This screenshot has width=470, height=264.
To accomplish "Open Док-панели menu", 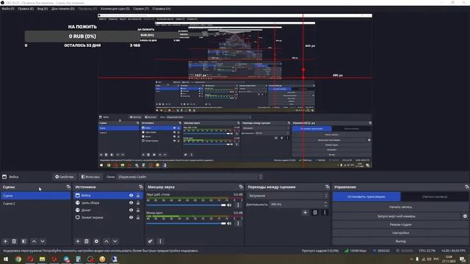I will (63, 9).
